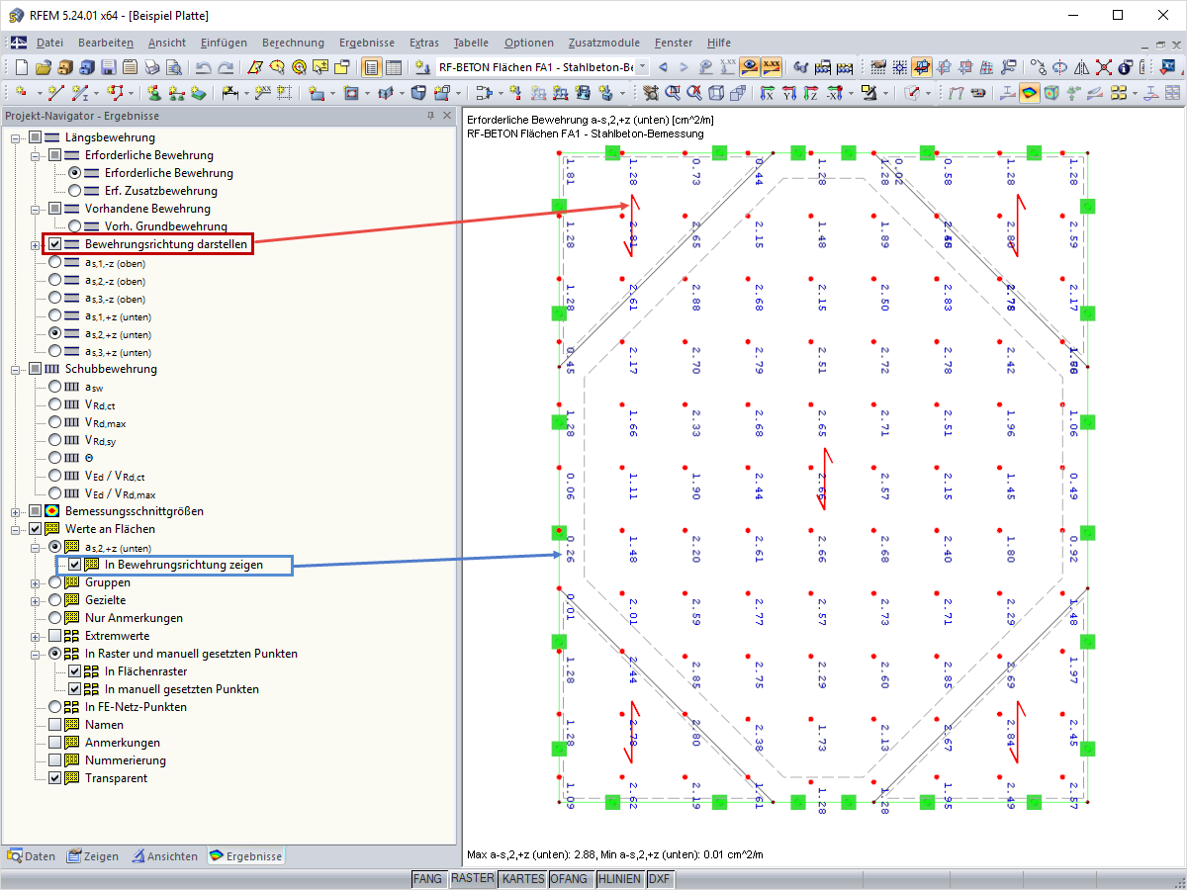Expand Bewehrungsrichtung darstellen node
Image resolution: width=1187 pixels, height=890 pixels.
(x=37, y=244)
